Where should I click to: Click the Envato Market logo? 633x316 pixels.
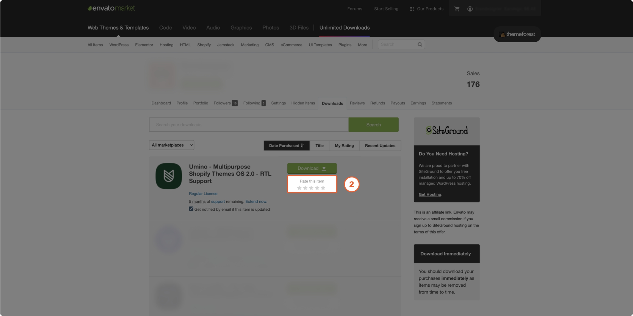111,8
